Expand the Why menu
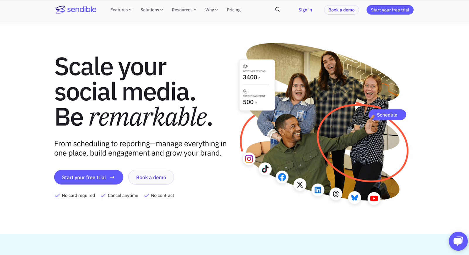 [212, 10]
